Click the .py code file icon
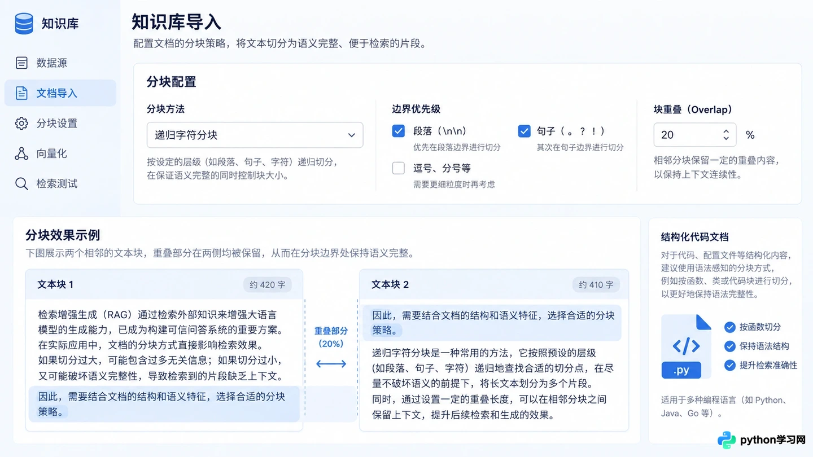The height and width of the screenshot is (457, 813). 686,346
